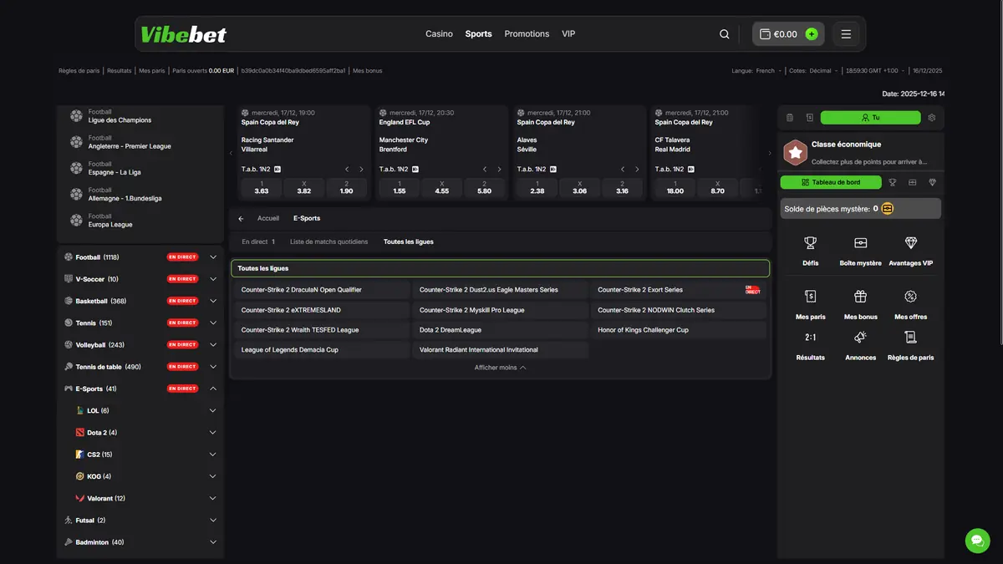Open the live chat bubble button
The image size is (1003, 564).
tap(977, 540)
